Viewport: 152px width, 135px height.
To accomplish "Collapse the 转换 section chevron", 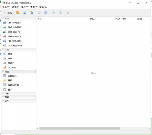I will pyautogui.click(x=3, y=18).
